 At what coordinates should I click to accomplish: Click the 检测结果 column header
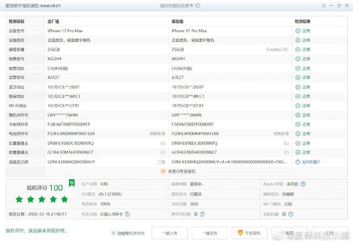302,21
